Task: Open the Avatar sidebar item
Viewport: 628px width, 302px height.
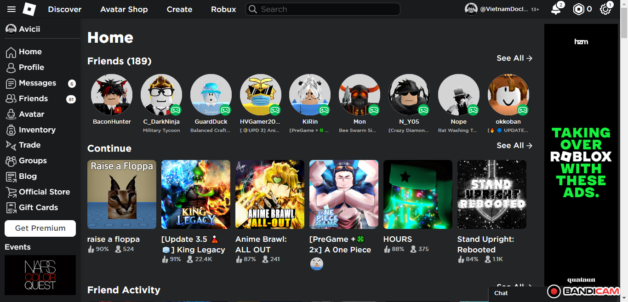Action: [31, 114]
